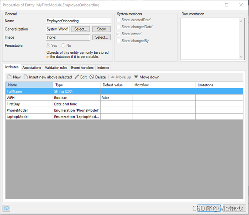Select Persistable No radio button

point(63,46)
